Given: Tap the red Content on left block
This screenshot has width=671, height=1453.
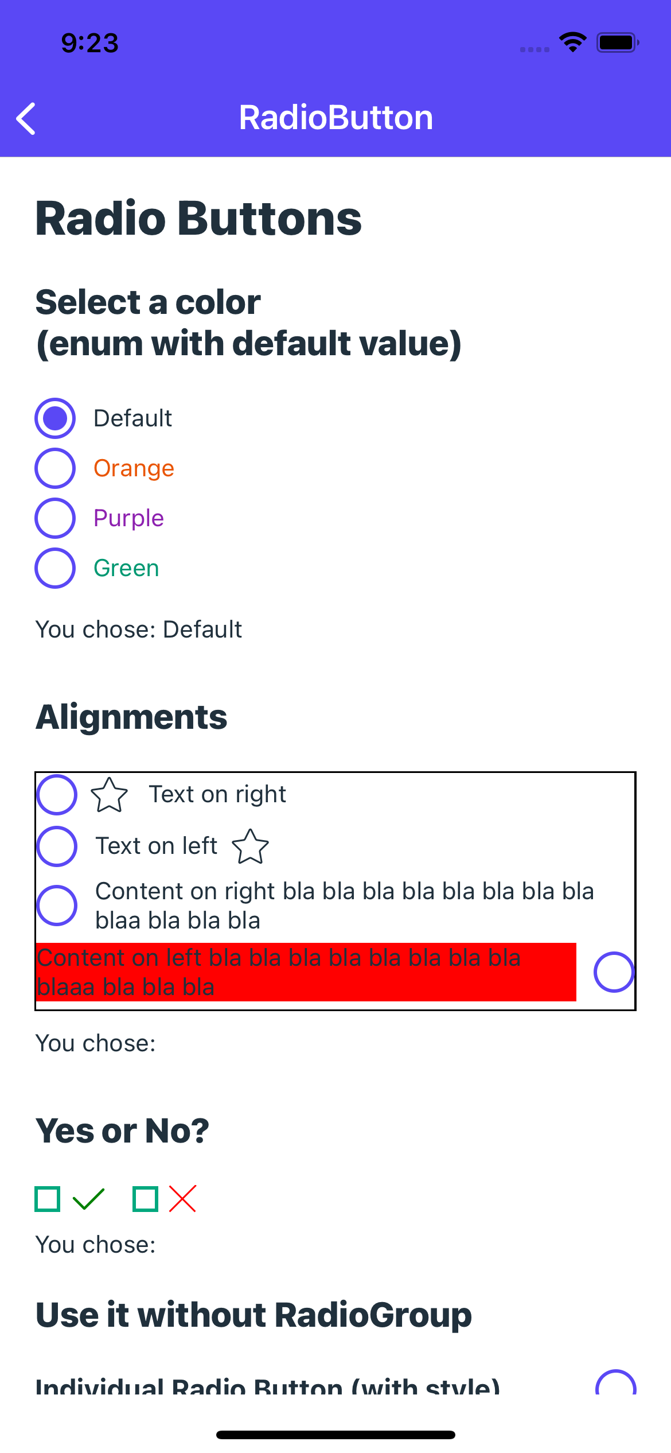Looking at the screenshot, I should click(x=306, y=972).
